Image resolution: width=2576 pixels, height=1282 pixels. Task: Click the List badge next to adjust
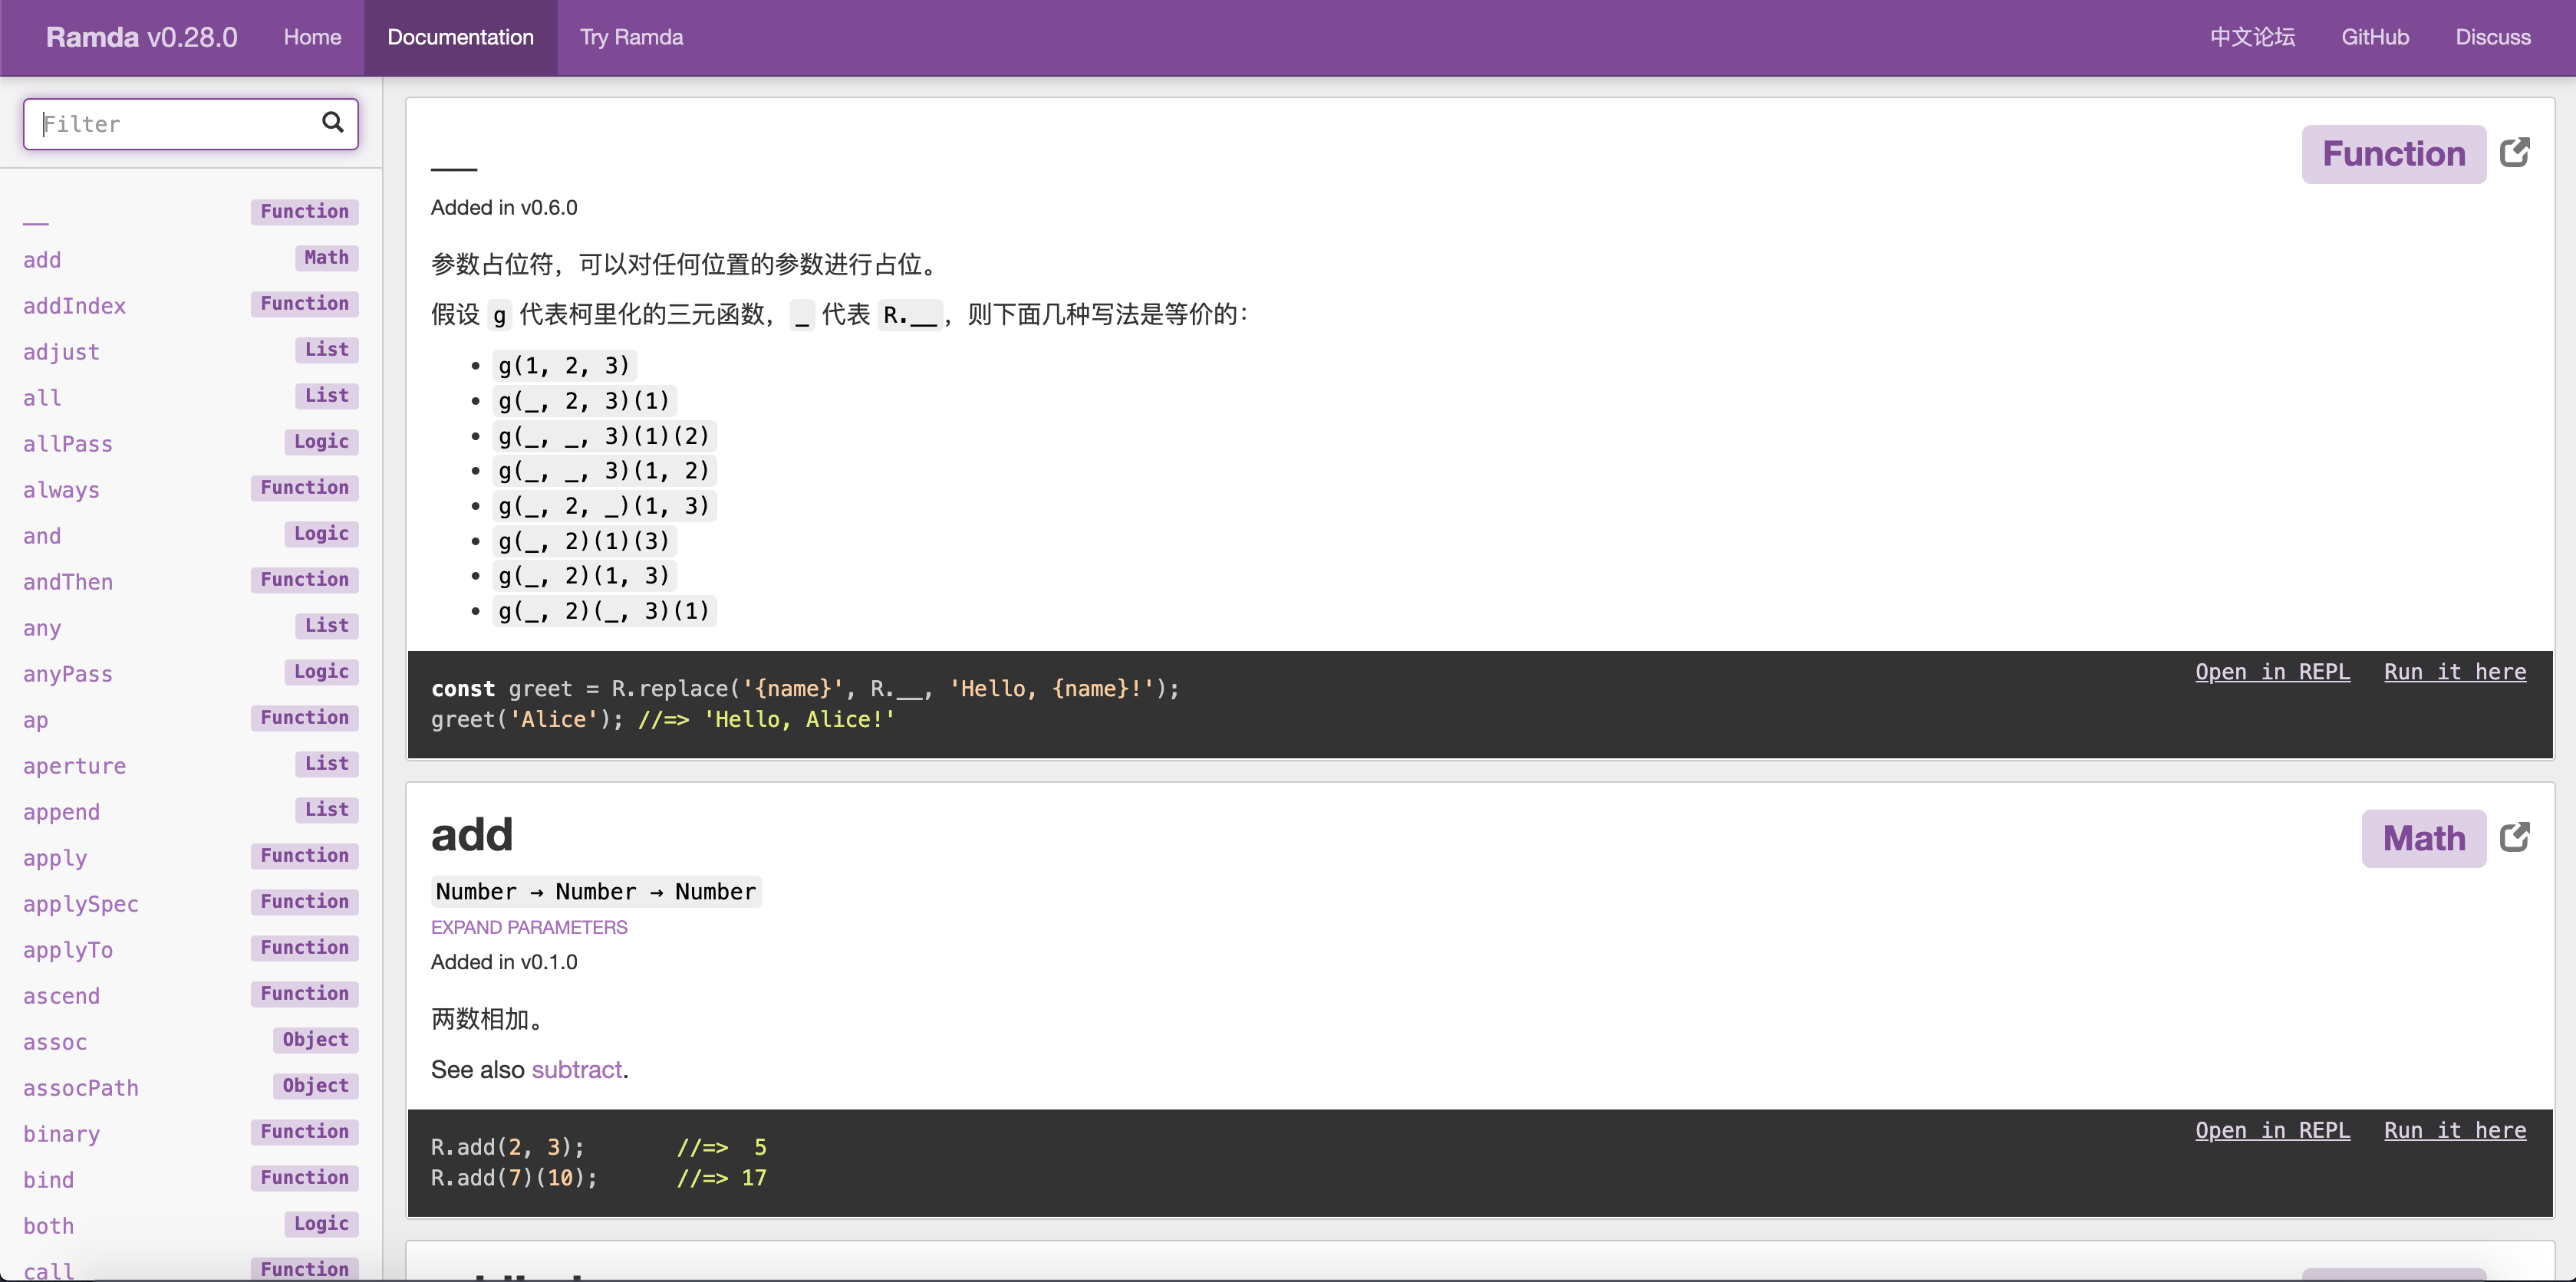point(326,349)
